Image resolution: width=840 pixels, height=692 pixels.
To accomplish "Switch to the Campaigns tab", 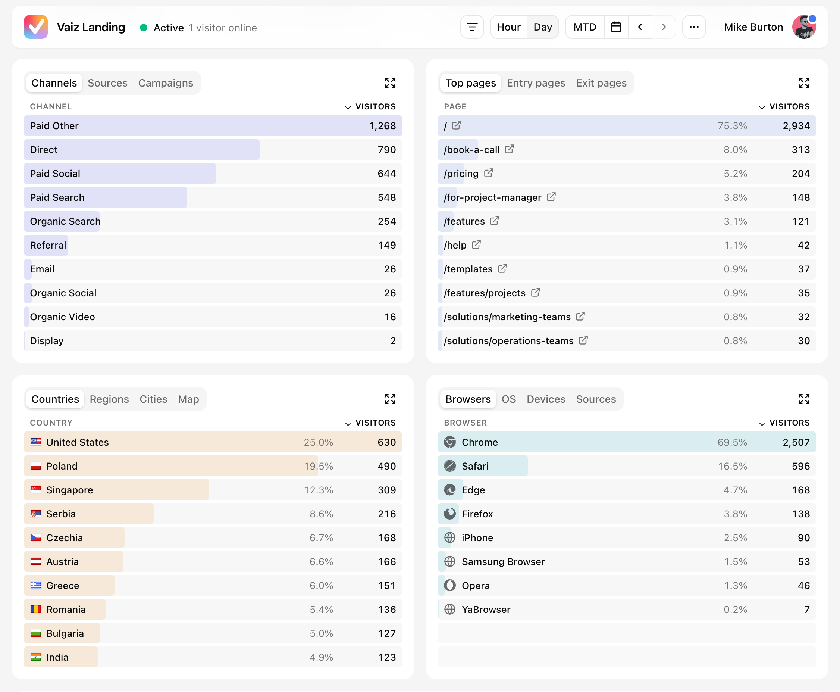I will [x=166, y=83].
